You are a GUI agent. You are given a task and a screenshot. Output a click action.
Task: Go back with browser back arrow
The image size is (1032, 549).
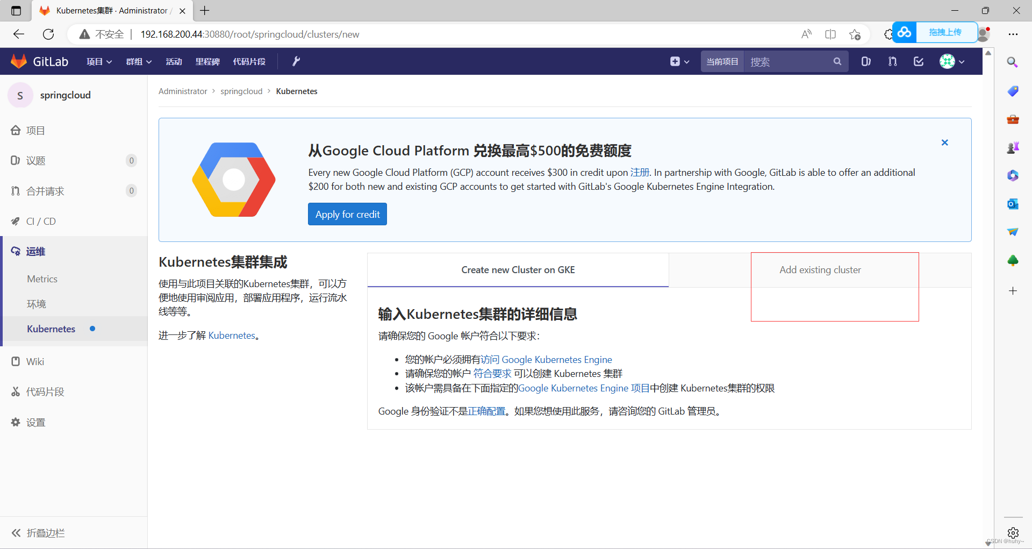pos(19,34)
